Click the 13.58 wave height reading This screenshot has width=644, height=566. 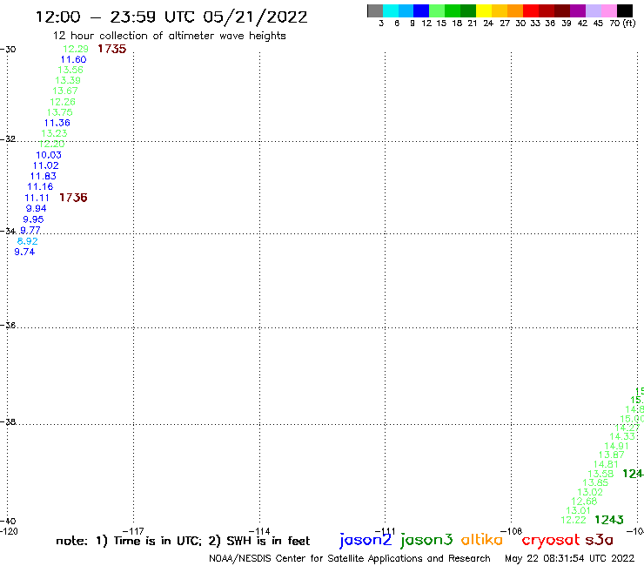(x=600, y=474)
